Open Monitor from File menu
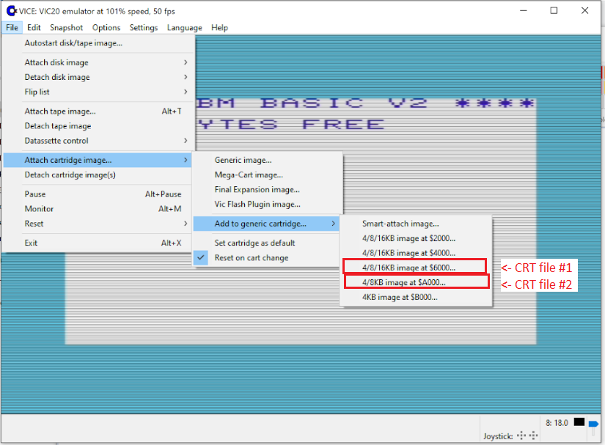Image resolution: width=605 pixels, height=445 pixels. point(98,209)
